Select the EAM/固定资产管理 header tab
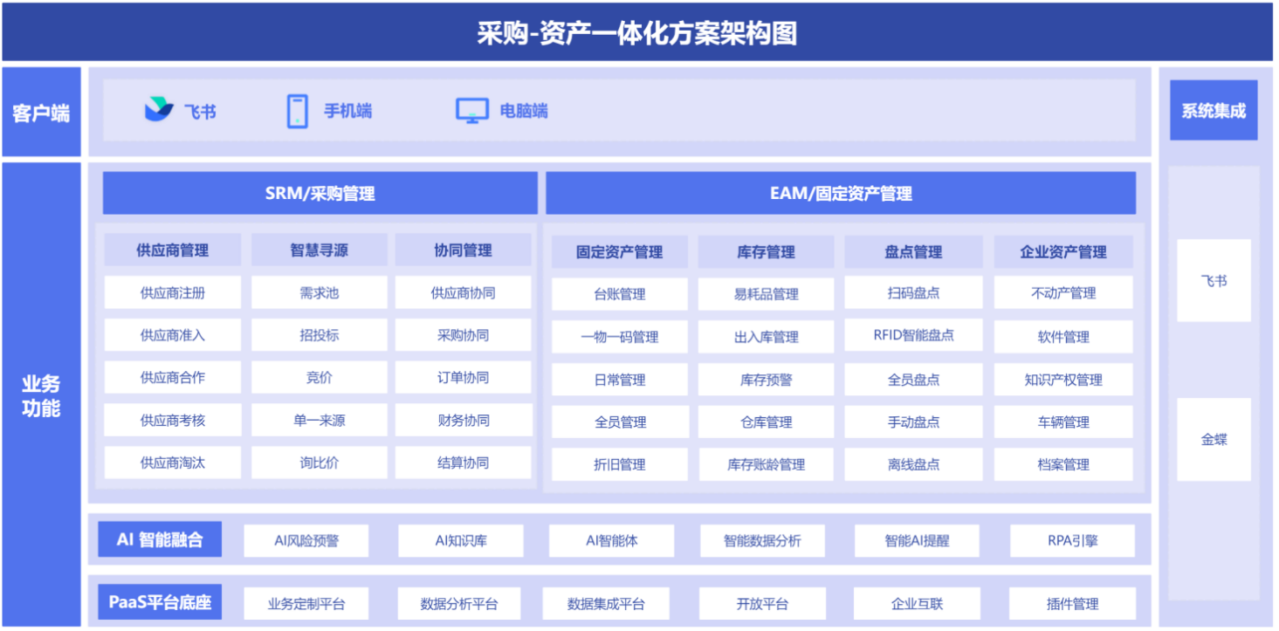The width and height of the screenshot is (1279, 631). point(840,193)
